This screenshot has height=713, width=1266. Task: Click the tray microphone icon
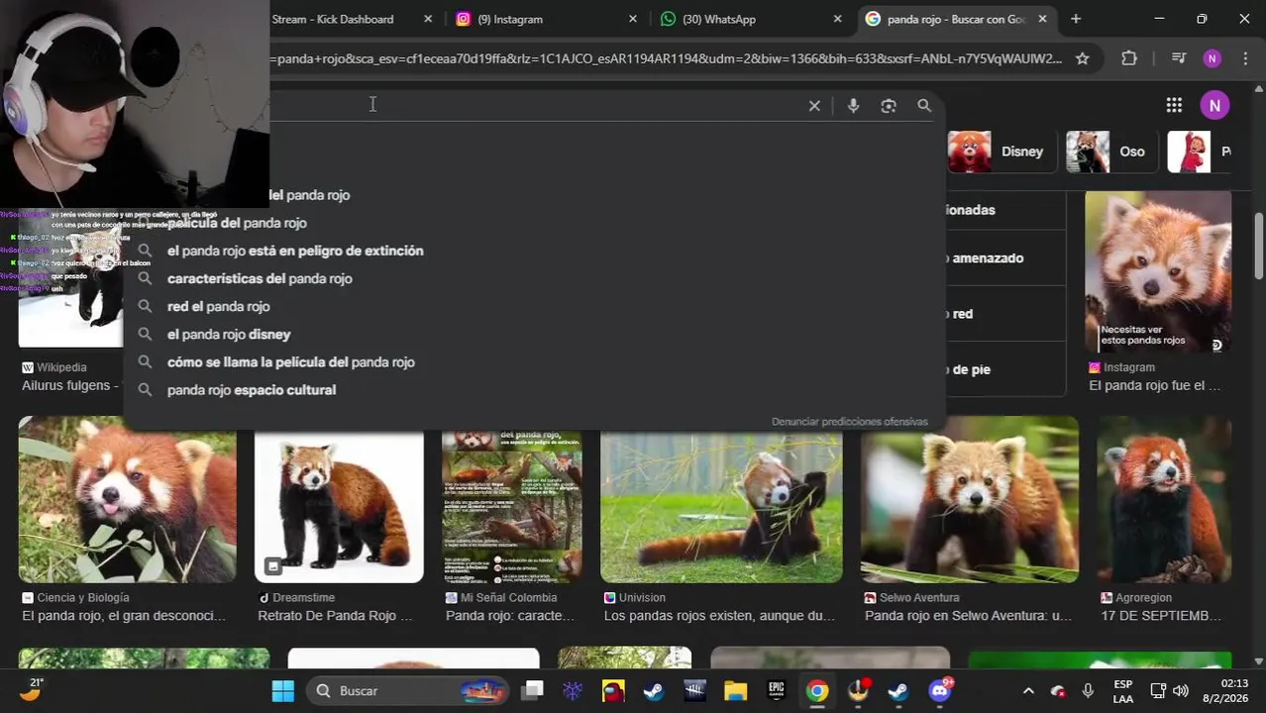(x=1088, y=690)
